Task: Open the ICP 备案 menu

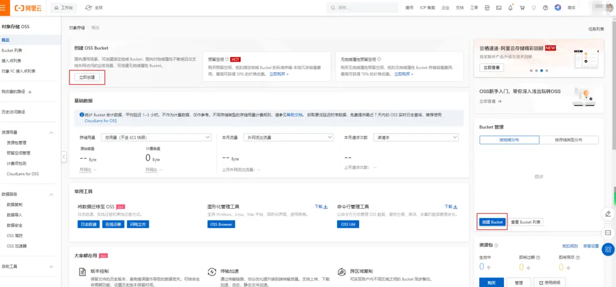Action: point(427,8)
